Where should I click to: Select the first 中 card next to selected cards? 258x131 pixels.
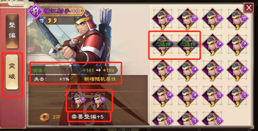click(212, 44)
